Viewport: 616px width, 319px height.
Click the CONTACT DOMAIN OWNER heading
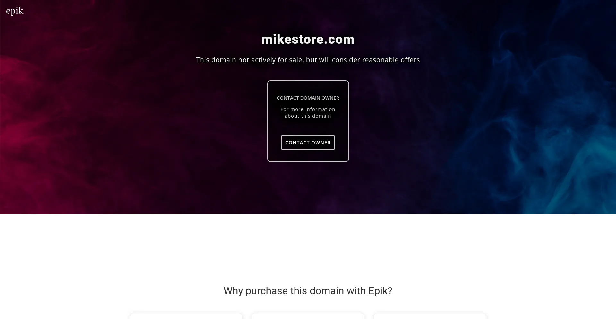[x=308, y=98]
